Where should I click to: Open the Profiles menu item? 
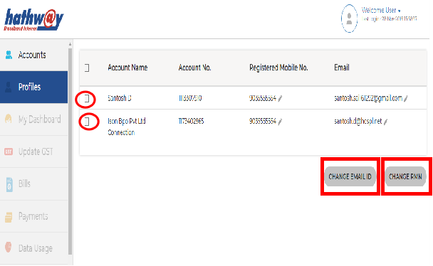(33, 87)
